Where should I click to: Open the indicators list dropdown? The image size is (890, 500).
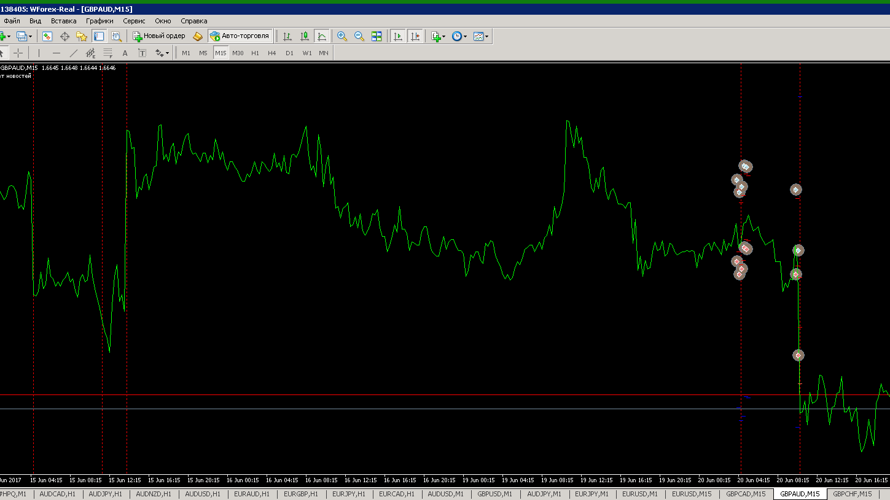point(438,36)
